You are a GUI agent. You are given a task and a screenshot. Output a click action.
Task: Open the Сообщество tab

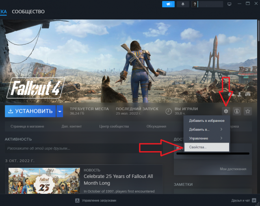pyautogui.click(x=28, y=11)
